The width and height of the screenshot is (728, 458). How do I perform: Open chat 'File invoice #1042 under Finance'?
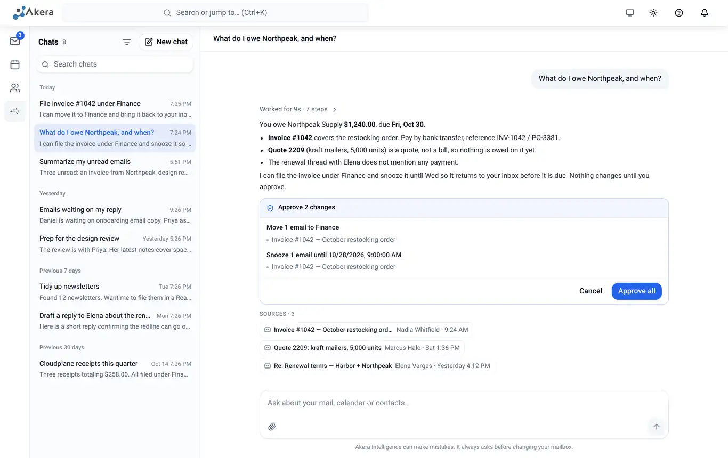(x=115, y=109)
